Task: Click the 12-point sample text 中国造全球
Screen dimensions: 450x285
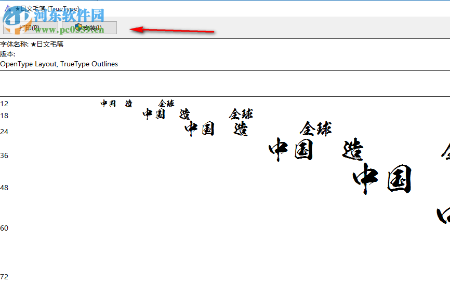Action: (138, 103)
